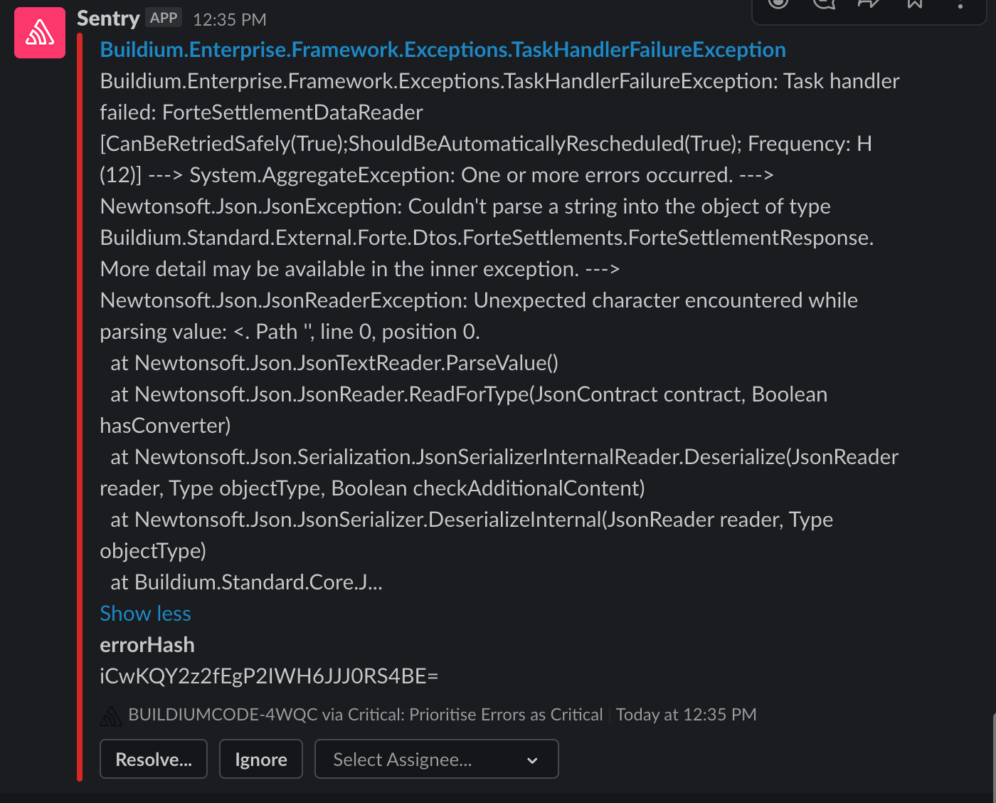The image size is (996, 803).
Task: Ignore the Sentry error
Action: tap(260, 759)
